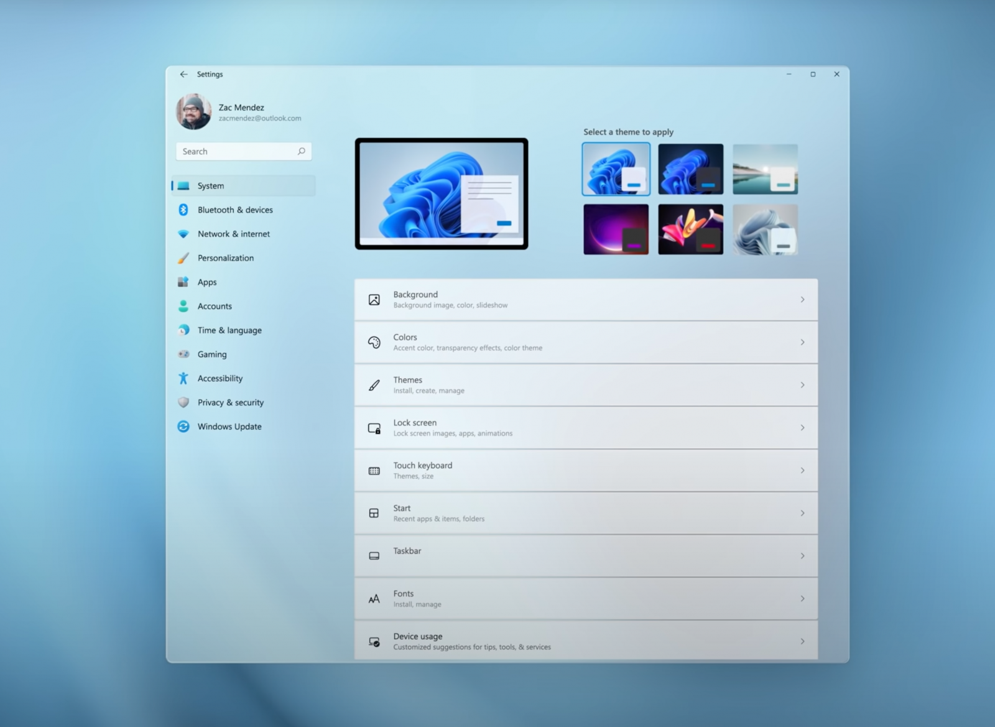Click the red flower theme thumbnail
The image size is (995, 727).
pyautogui.click(x=690, y=229)
